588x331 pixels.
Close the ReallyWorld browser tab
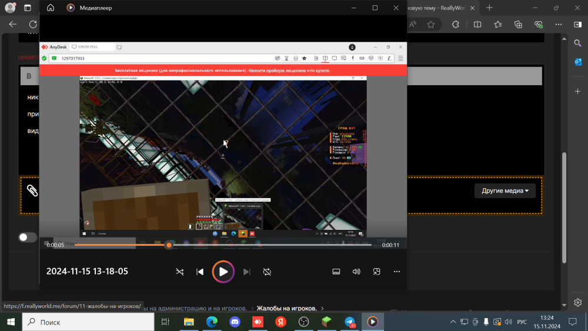point(473,8)
